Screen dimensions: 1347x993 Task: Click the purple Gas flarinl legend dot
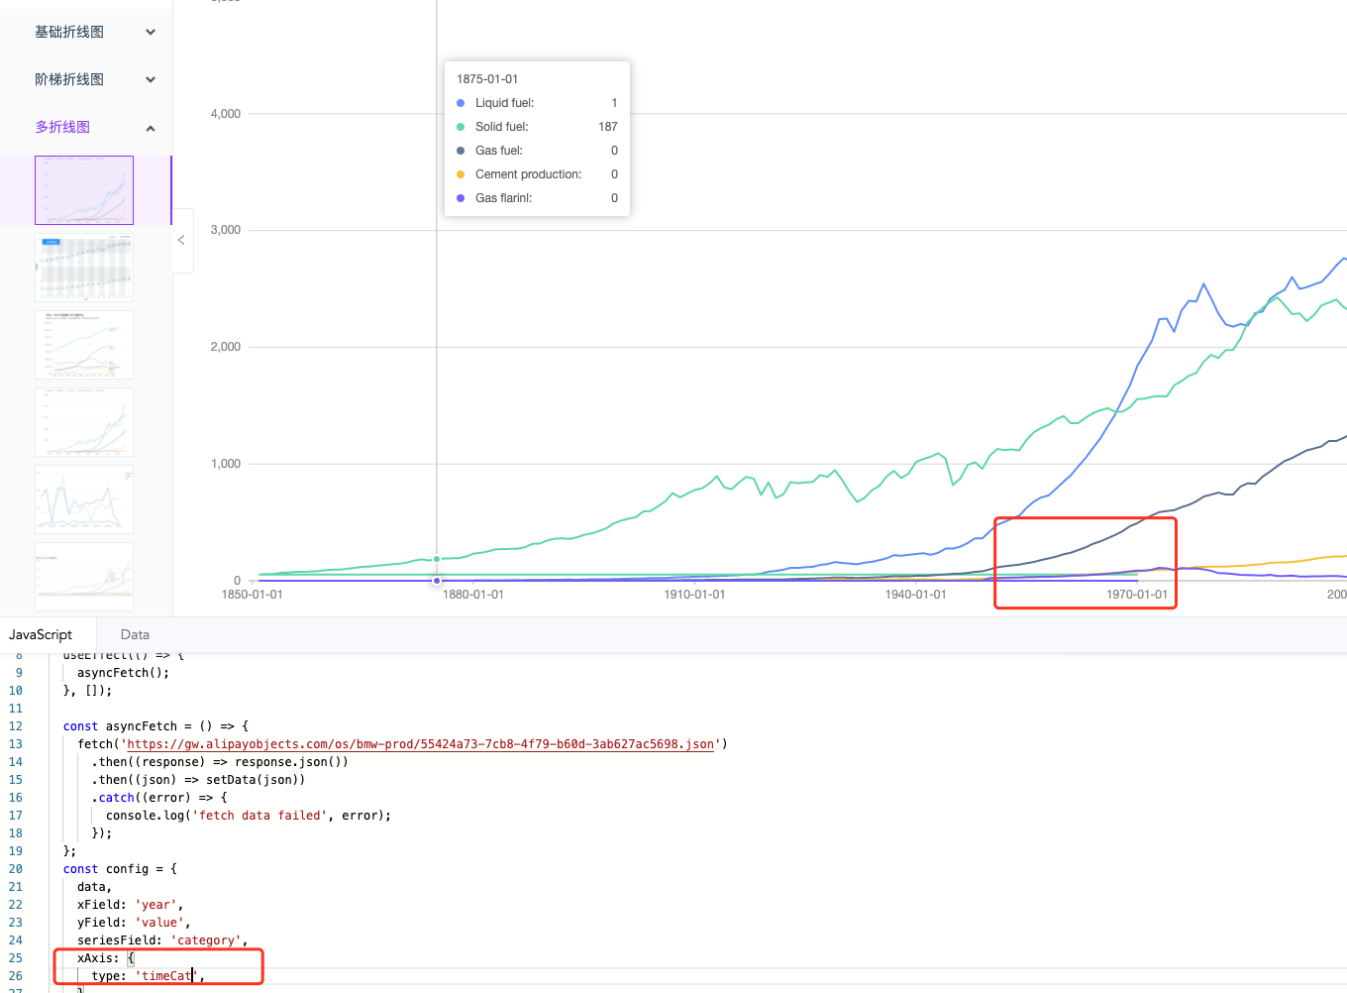(x=460, y=197)
